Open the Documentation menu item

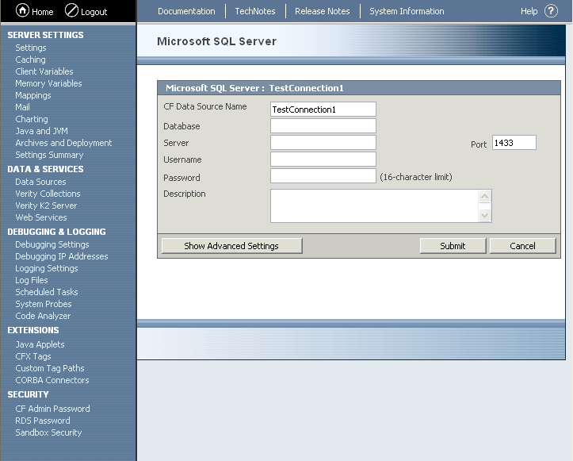click(x=186, y=11)
